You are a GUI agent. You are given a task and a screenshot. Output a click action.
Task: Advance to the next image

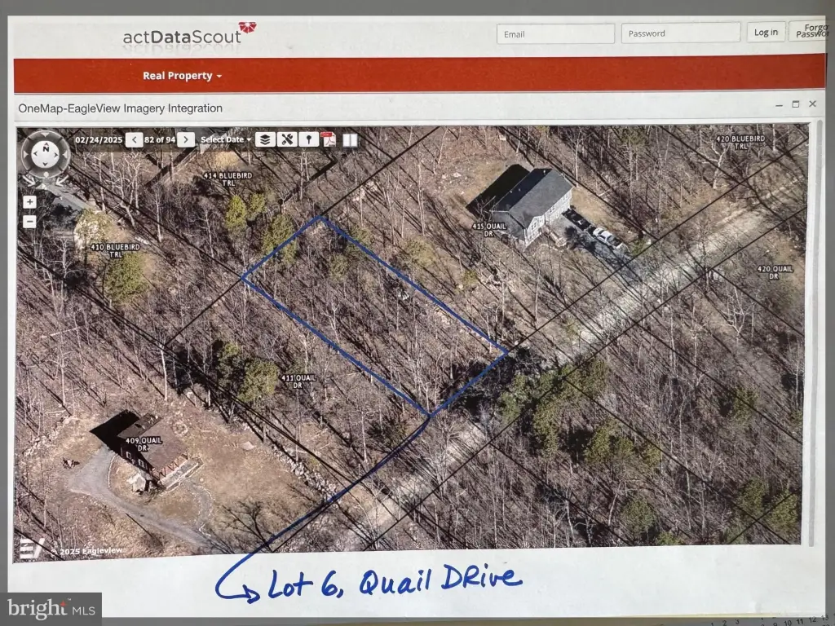(186, 139)
